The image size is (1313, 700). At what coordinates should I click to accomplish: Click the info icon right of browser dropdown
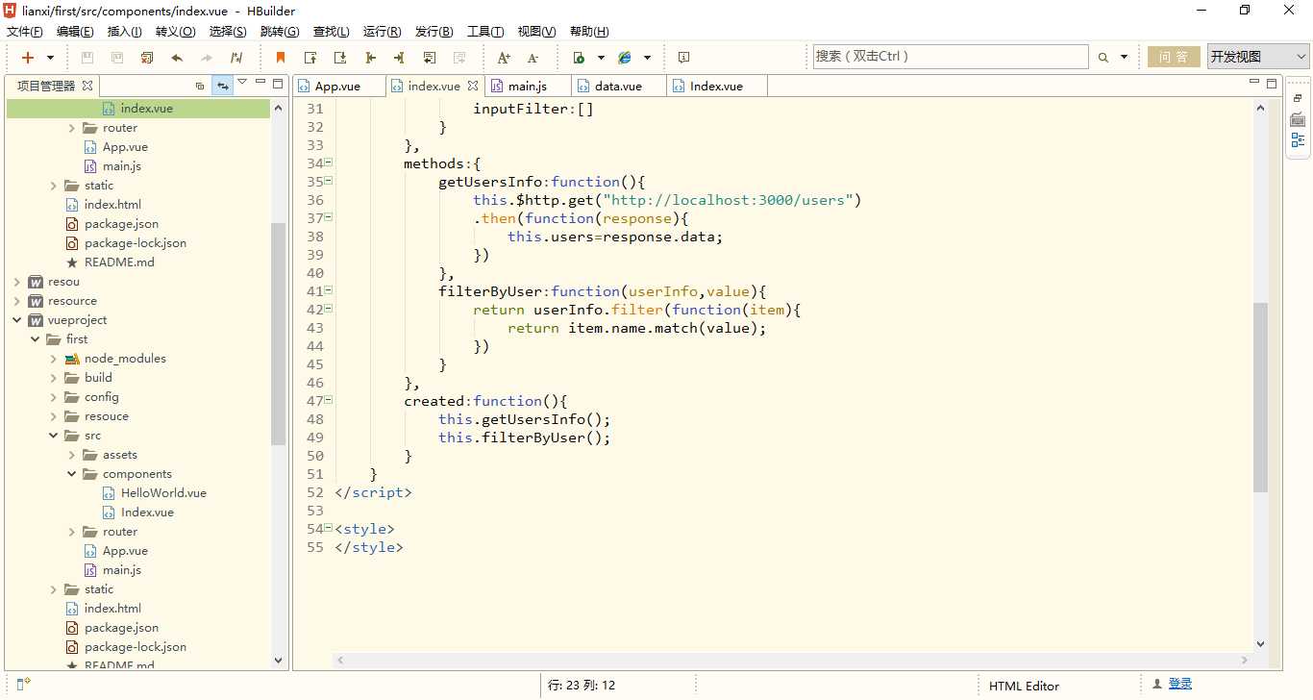click(684, 58)
